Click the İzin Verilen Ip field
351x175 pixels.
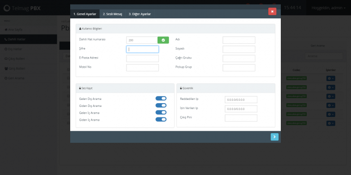point(241,109)
